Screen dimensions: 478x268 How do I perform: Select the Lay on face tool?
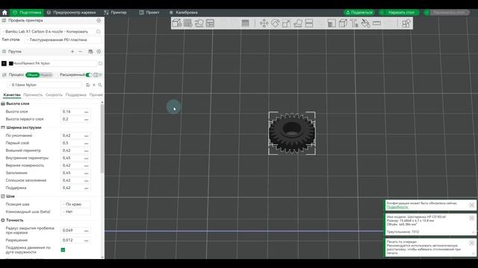pyautogui.click(x=298, y=23)
